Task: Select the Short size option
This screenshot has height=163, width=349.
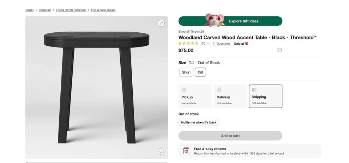Action: pos(186,72)
